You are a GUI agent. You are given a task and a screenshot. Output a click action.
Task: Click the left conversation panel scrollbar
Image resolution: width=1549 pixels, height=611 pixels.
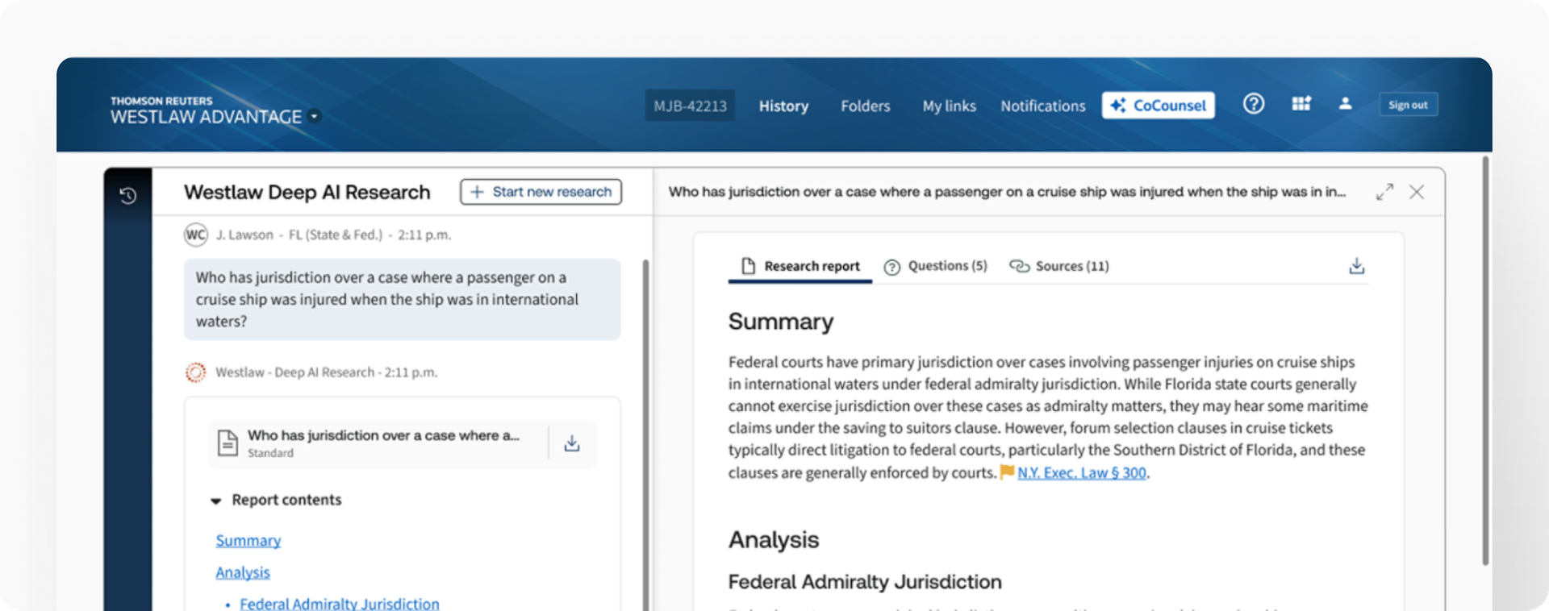click(645, 435)
